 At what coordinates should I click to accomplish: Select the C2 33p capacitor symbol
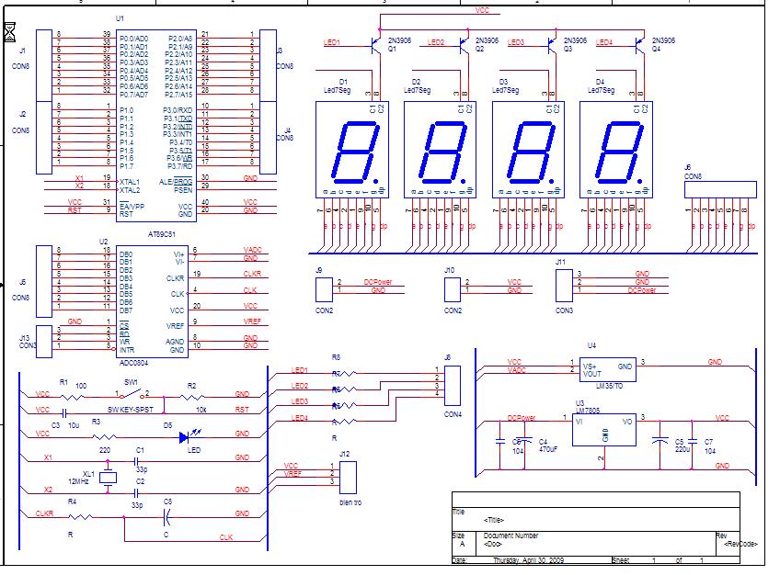(137, 493)
